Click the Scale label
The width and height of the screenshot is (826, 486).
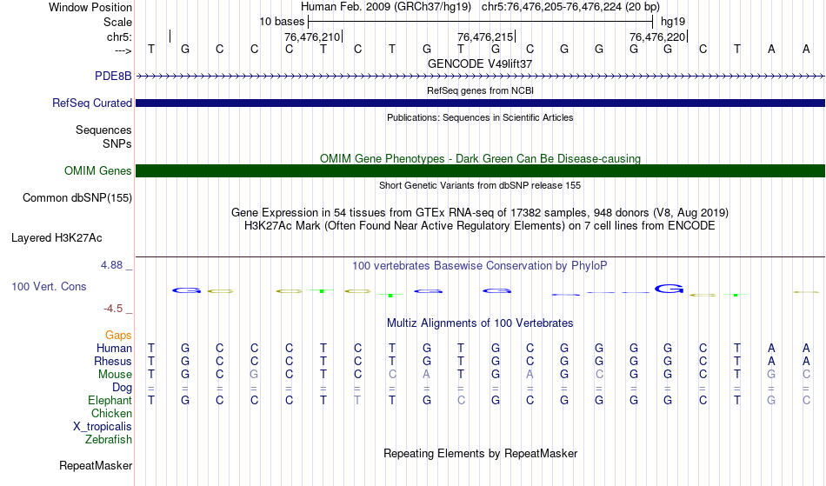coord(118,22)
